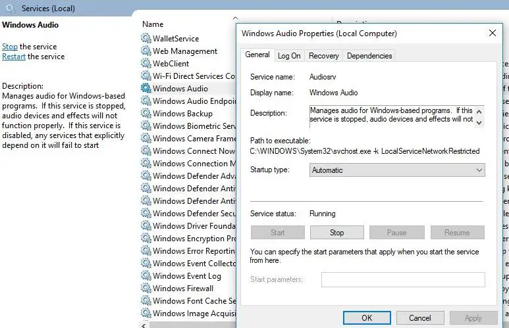Click the Windows Audio display name value
Viewport: 509px width, 328px height.
coord(333,93)
